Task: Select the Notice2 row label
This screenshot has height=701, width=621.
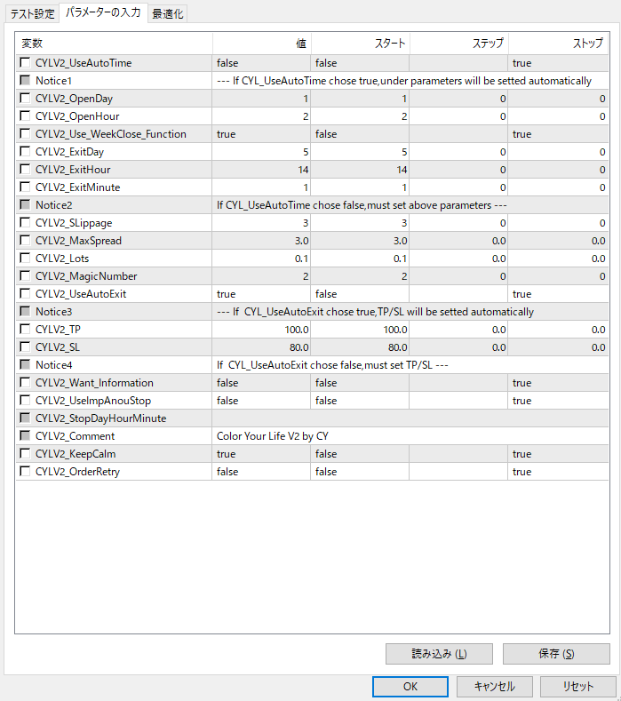Action: pyautogui.click(x=53, y=205)
